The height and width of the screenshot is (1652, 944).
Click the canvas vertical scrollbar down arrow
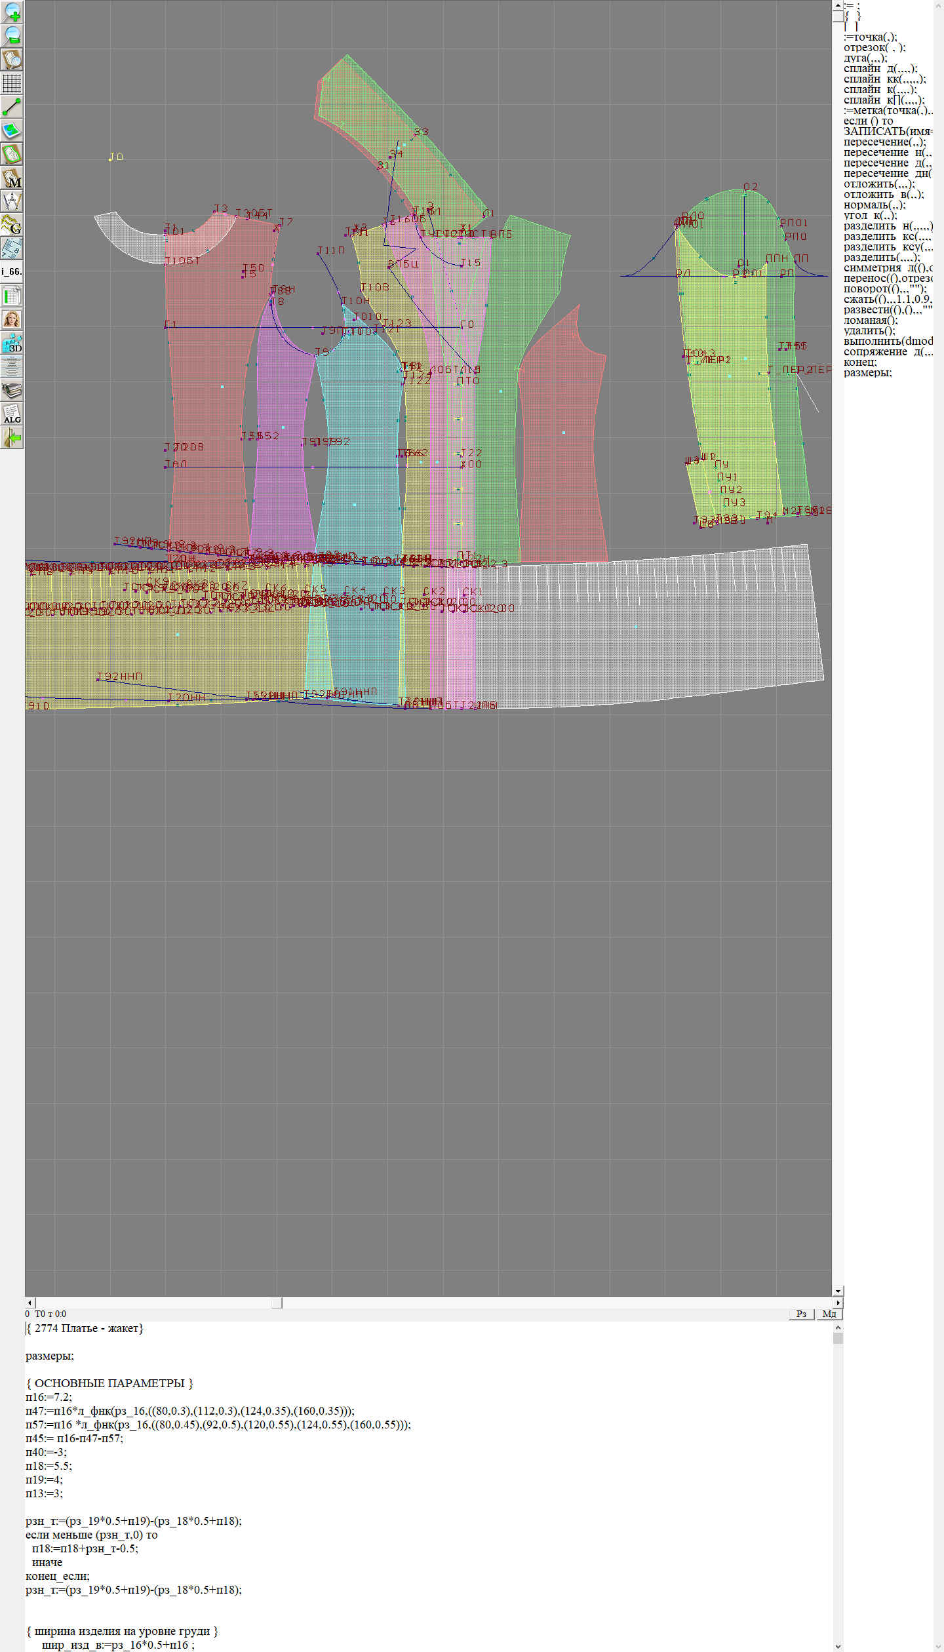[x=838, y=1291]
